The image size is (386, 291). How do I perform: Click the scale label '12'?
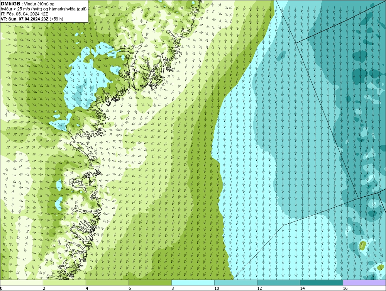point(259,289)
